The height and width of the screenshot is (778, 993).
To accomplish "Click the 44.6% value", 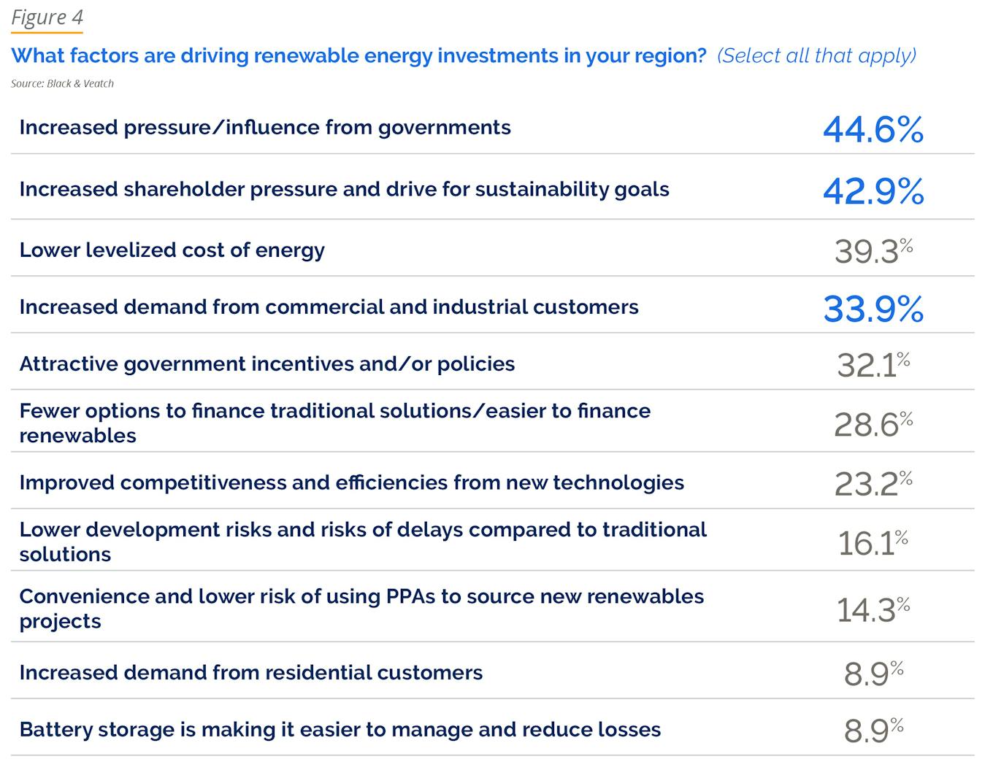I will click(x=873, y=130).
